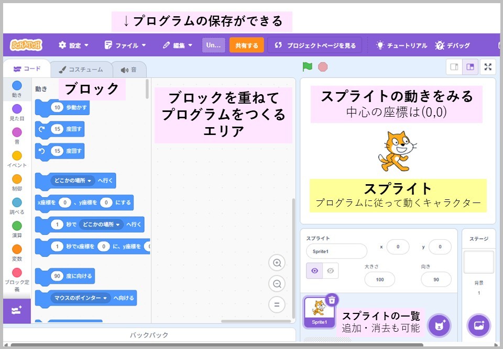Click the orange 共有する button
This screenshot has width=503, height=349.
tap(246, 46)
